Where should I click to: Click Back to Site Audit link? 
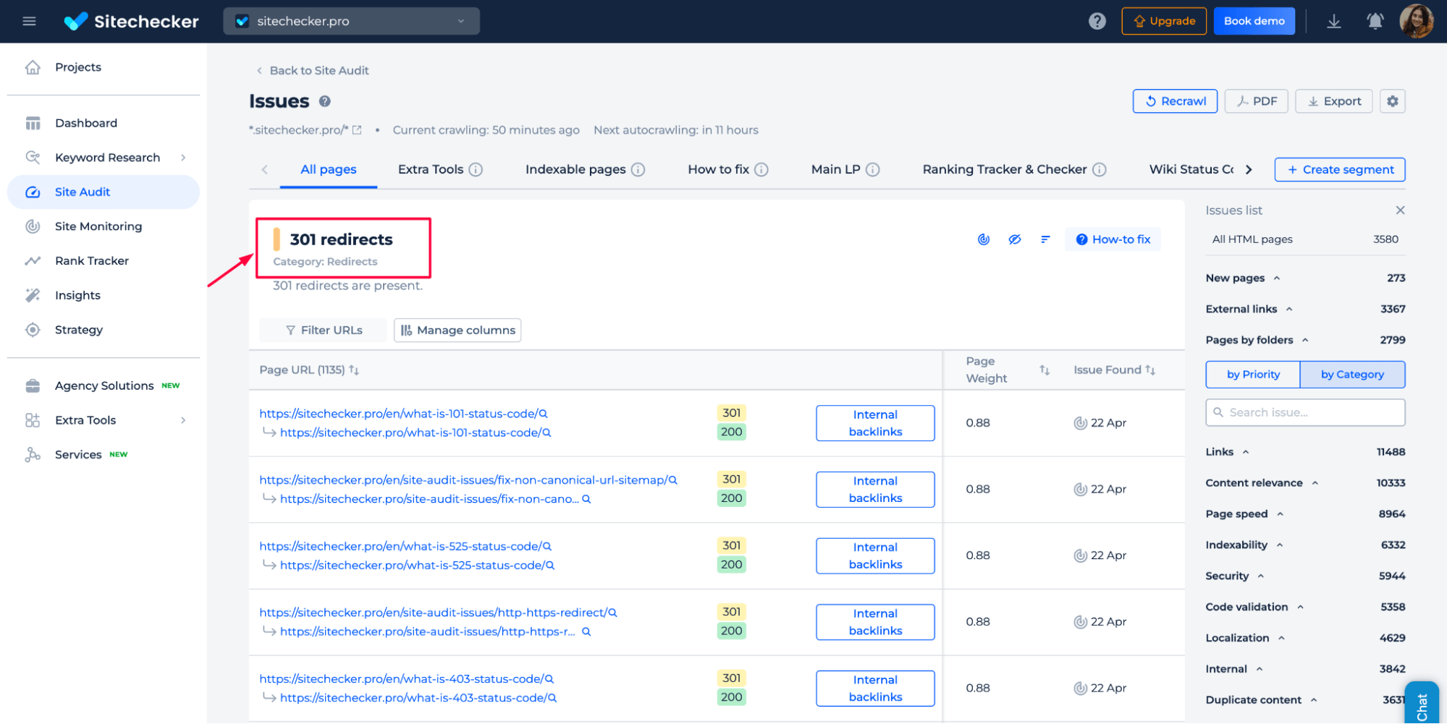[x=313, y=71]
